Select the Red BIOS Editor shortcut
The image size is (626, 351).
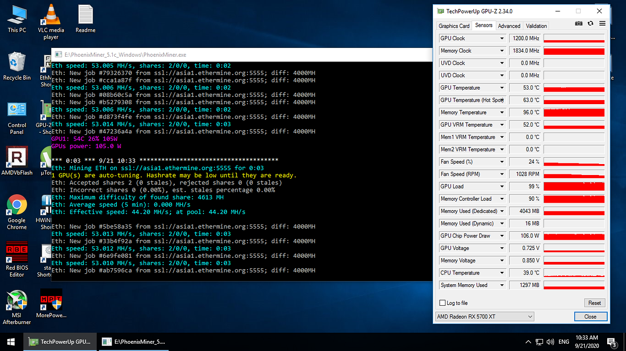tap(17, 260)
